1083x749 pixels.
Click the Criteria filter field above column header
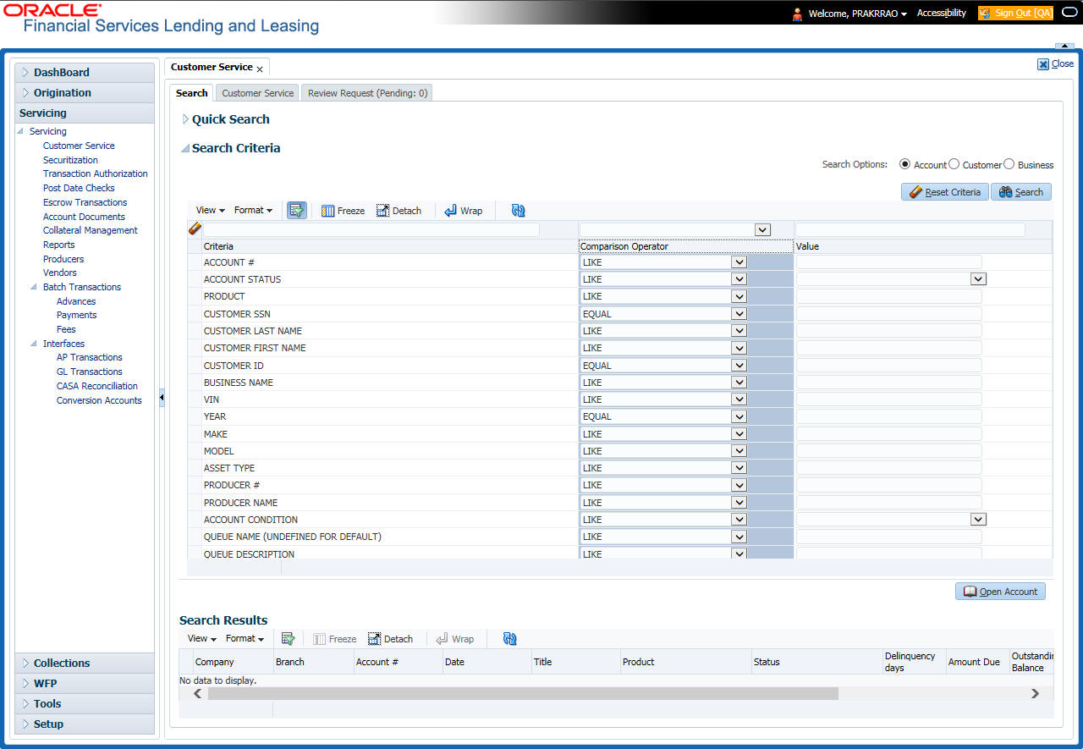[x=371, y=229]
